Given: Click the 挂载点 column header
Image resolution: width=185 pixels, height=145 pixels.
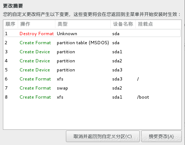Looking at the screenshot, I should click(x=159, y=24).
